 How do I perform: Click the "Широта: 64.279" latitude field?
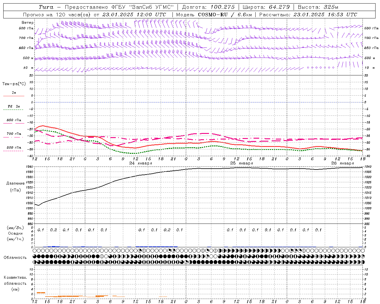[x=266, y=7]
